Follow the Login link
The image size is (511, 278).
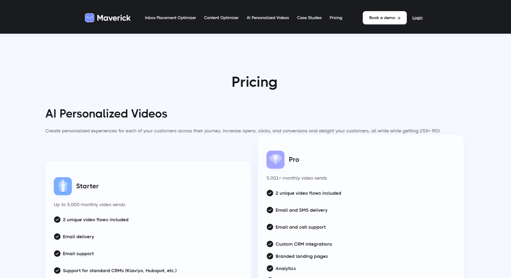(x=417, y=18)
